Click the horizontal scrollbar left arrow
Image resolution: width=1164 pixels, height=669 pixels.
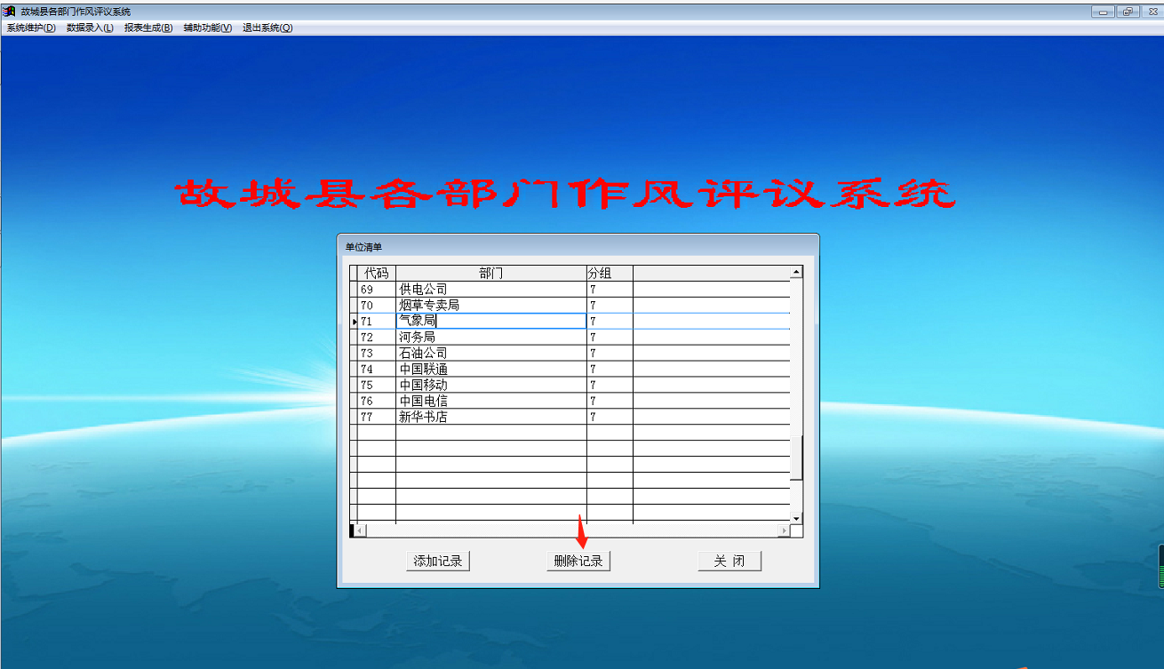pyautogui.click(x=359, y=530)
